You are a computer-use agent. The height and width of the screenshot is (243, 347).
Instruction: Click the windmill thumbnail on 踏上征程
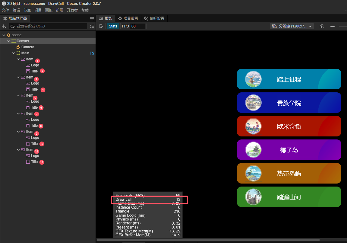pyautogui.click(x=253, y=79)
